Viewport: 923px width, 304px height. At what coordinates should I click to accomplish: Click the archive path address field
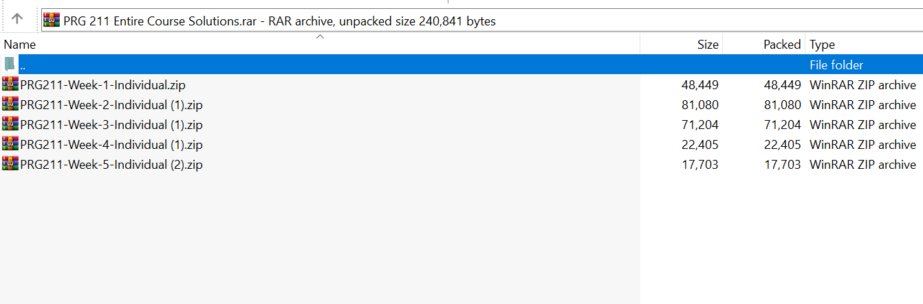click(619, 21)
